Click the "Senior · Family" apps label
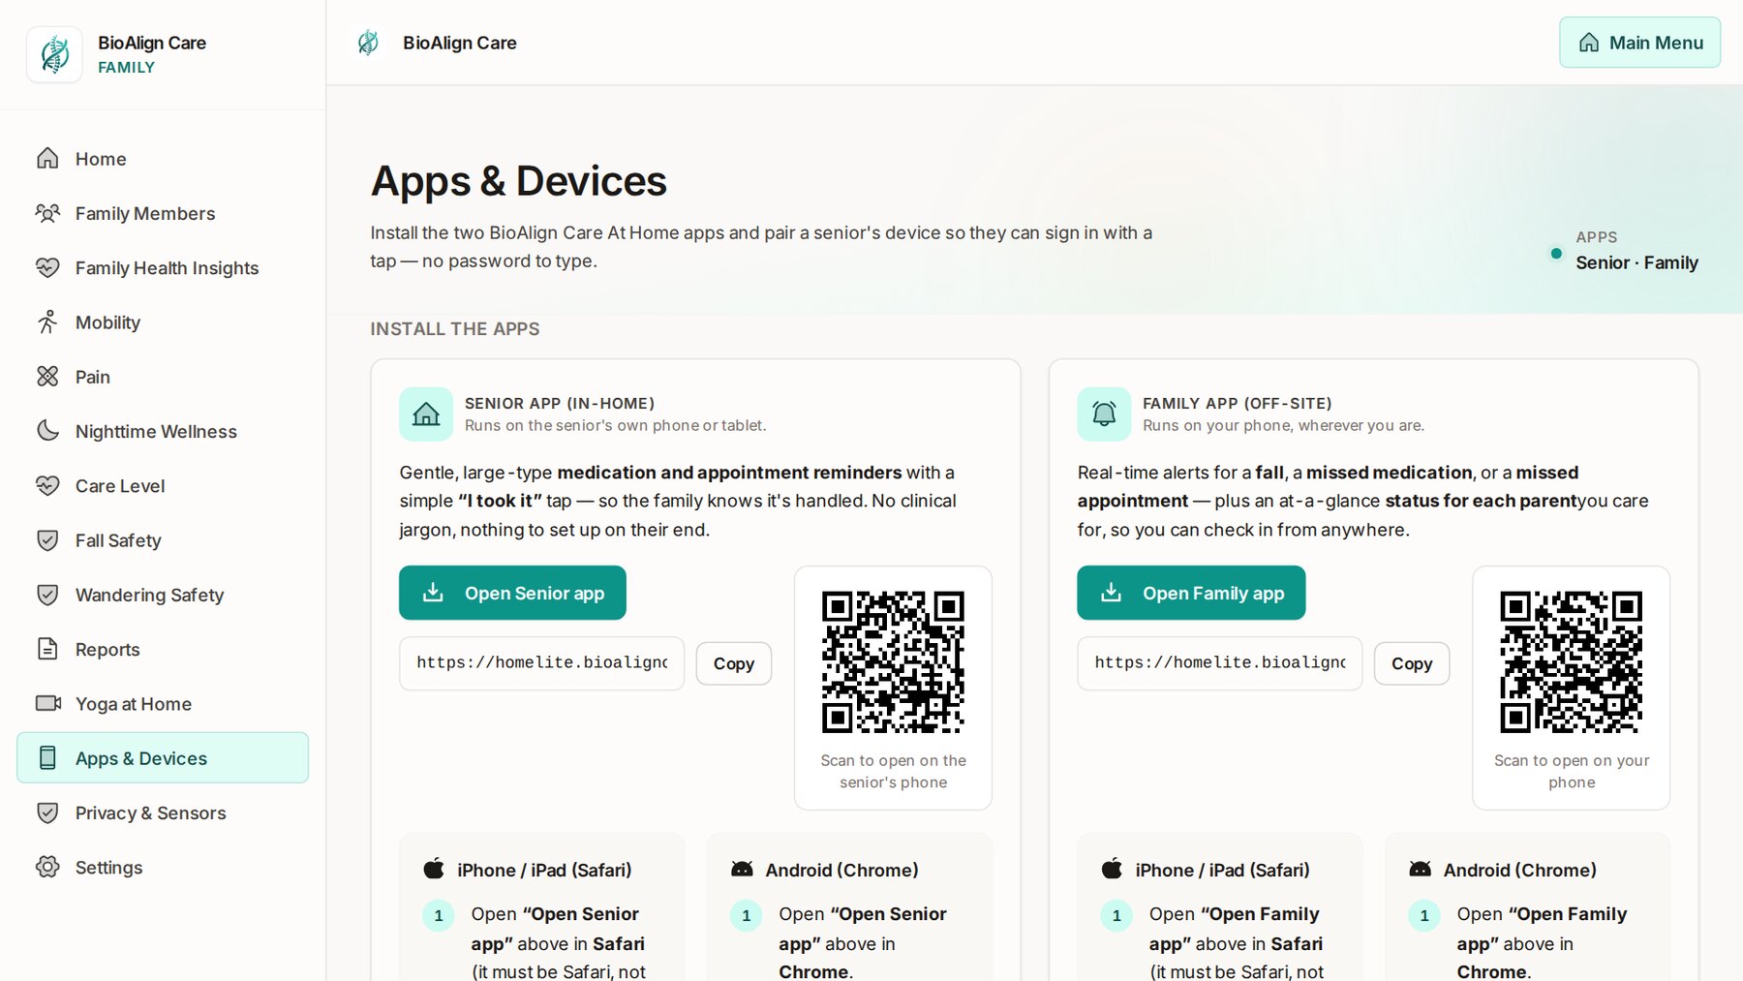This screenshot has width=1743, height=981. (1636, 262)
